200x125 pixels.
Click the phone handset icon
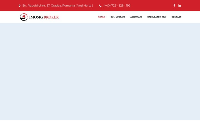click(100, 6)
